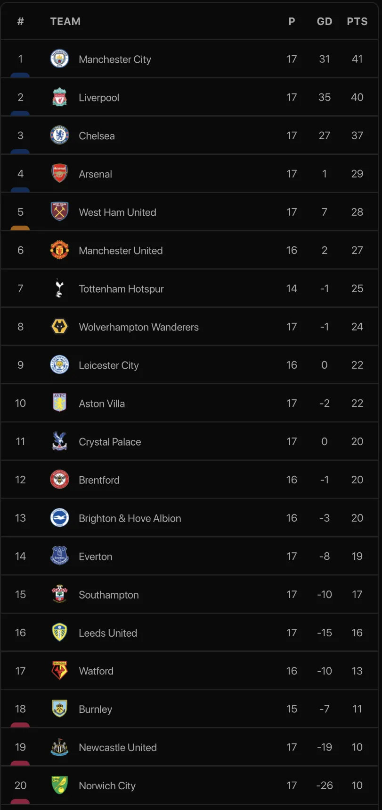Click the Crystal Palace eagle crest

point(59,441)
